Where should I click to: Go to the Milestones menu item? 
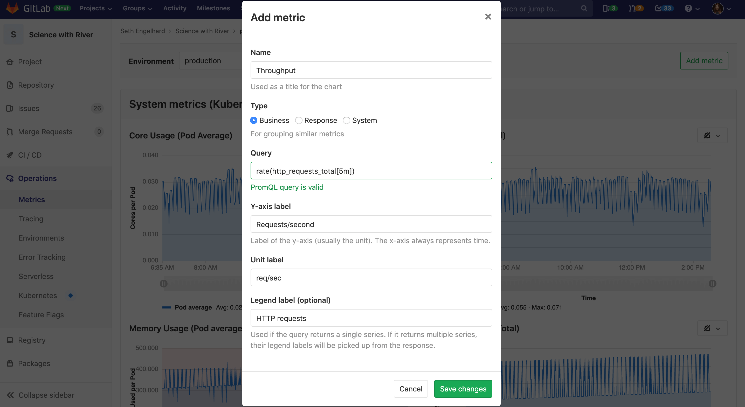(213, 8)
